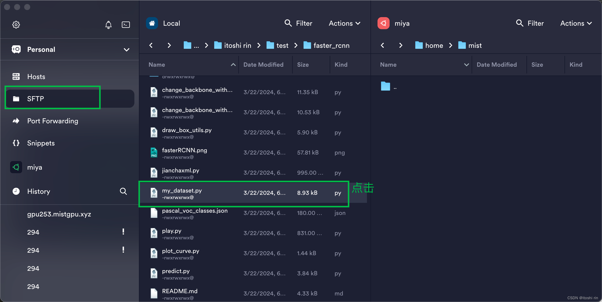
Task: Navigate back in local file browser
Action: click(151, 45)
